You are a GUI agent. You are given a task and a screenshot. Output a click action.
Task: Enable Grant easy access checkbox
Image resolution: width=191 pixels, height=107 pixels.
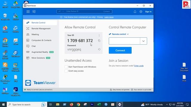(x=66, y=71)
